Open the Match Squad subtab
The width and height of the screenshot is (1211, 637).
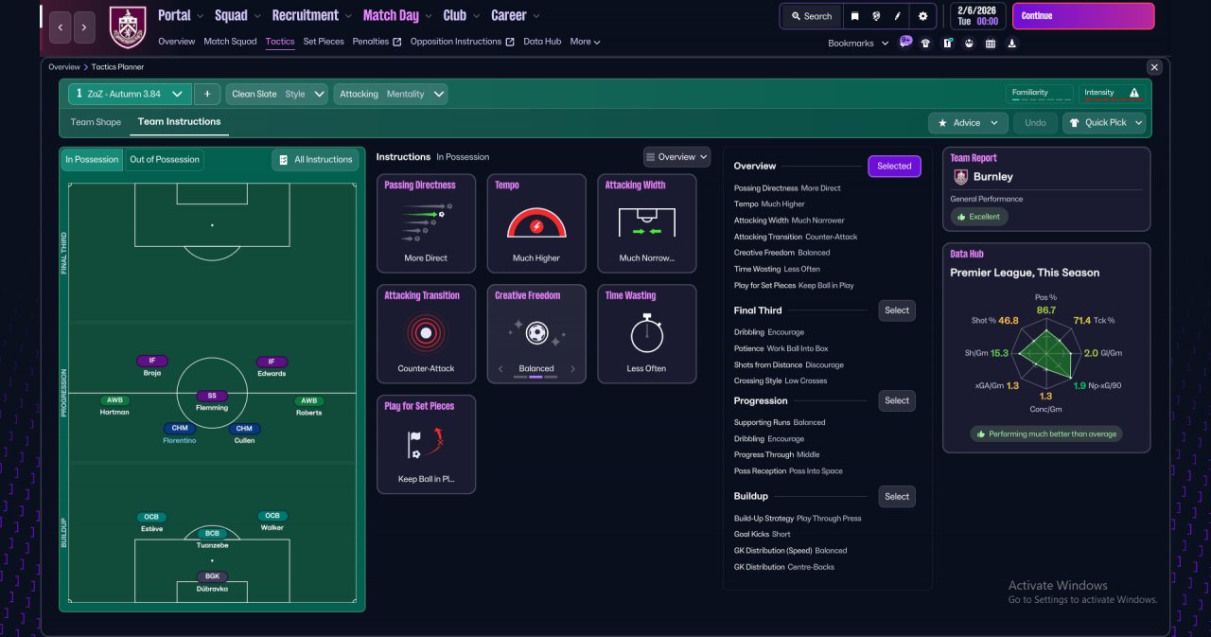(230, 42)
